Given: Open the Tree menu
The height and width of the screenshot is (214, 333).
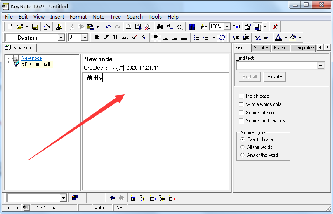Looking at the screenshot, I should (x=115, y=17).
